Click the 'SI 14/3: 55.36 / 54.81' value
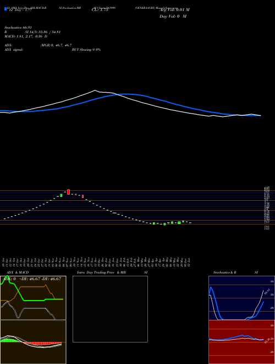The height and width of the screenshot is (364, 275). click(x=43, y=32)
